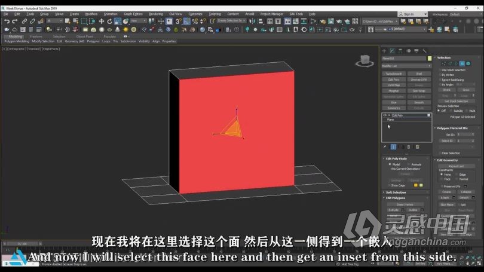The height and width of the screenshot is (272, 484).
Task: Activate the Select and Link chain icon
Action: (x=24, y=22)
